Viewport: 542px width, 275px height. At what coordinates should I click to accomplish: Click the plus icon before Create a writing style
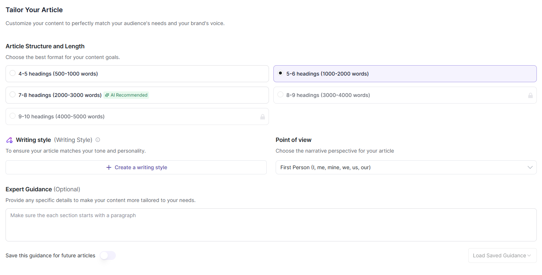(x=109, y=167)
